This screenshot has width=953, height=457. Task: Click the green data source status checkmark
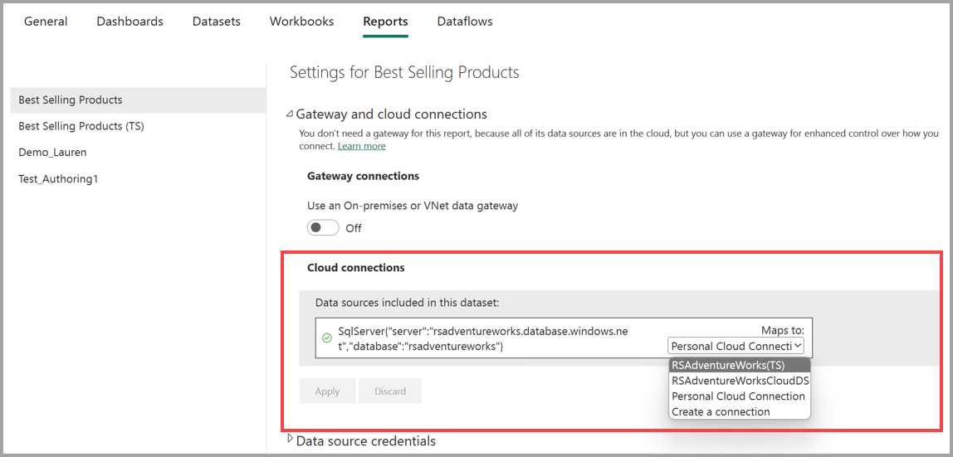coord(326,338)
